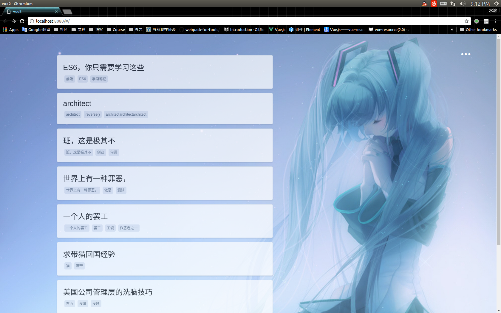Open the Vue.js bookmark
The width and height of the screenshot is (501, 313).
(277, 30)
